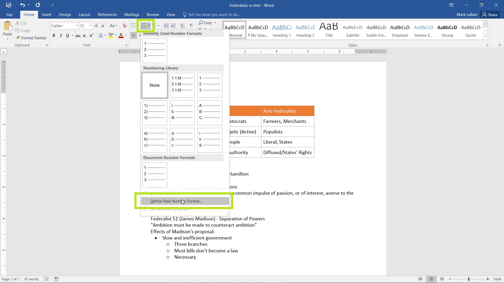Screen dimensions: 504x283
Task: Click the Increase Indent icon
Action: (174, 26)
